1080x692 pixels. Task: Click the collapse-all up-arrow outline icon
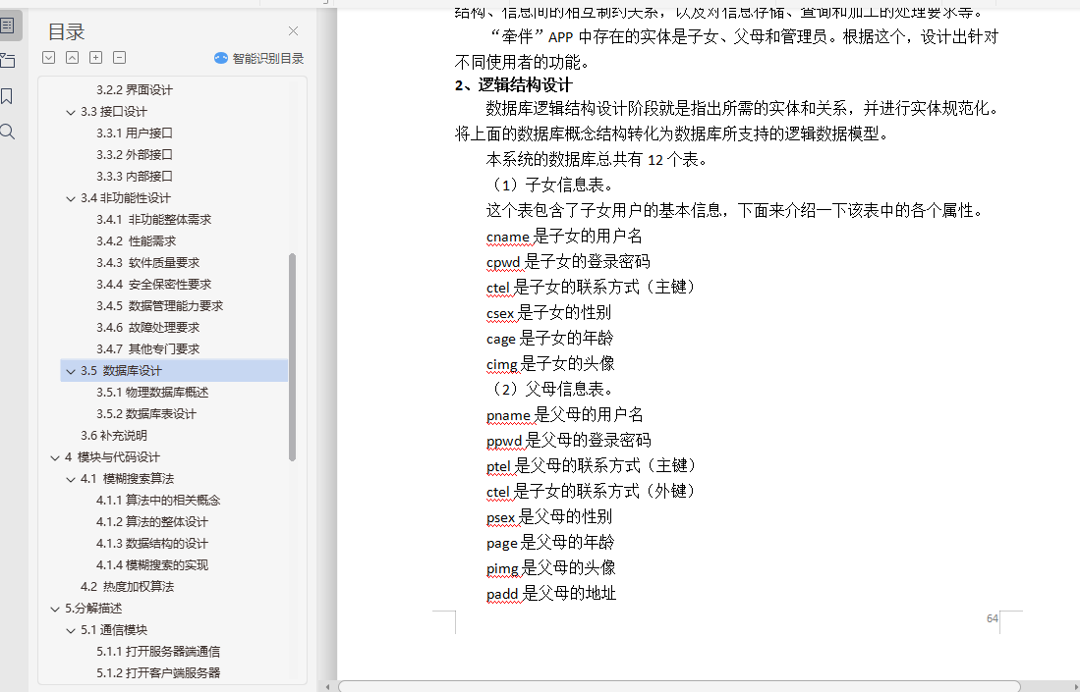coord(72,58)
